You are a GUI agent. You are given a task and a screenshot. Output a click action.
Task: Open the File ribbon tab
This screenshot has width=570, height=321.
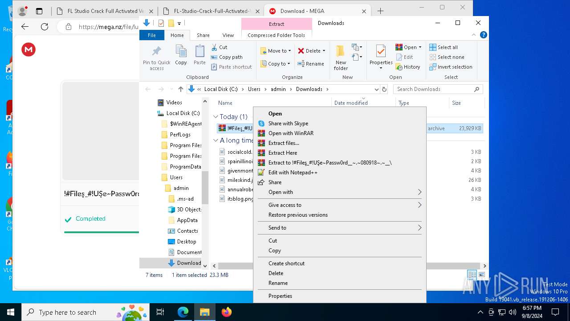(x=152, y=35)
